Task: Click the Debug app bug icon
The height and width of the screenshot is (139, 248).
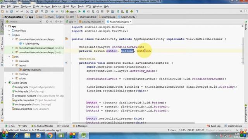Action: 84,11
